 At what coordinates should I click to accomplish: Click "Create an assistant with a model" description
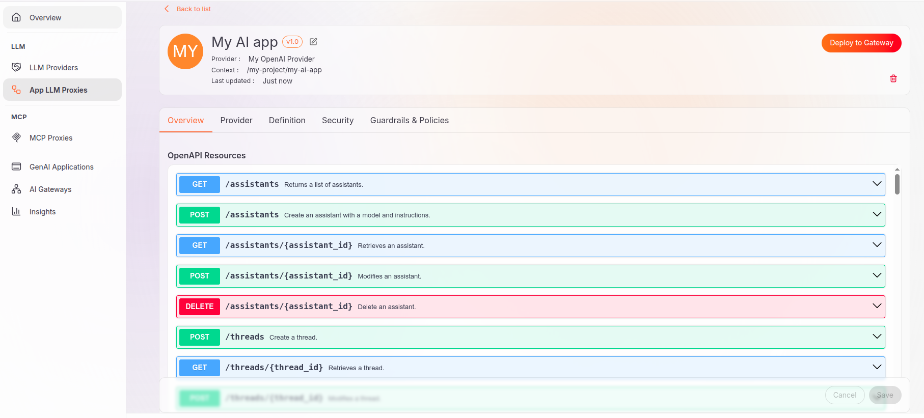point(357,215)
